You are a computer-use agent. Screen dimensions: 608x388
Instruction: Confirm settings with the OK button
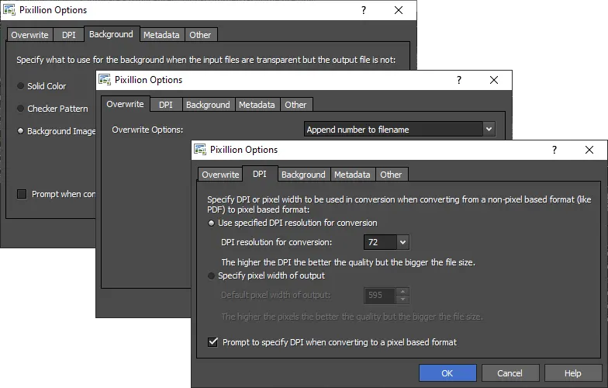click(x=447, y=372)
